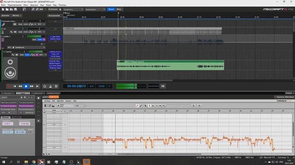This screenshot has width=295, height=165.
Task: Arm recording on Acoustic Piano track
Action: 40,24
